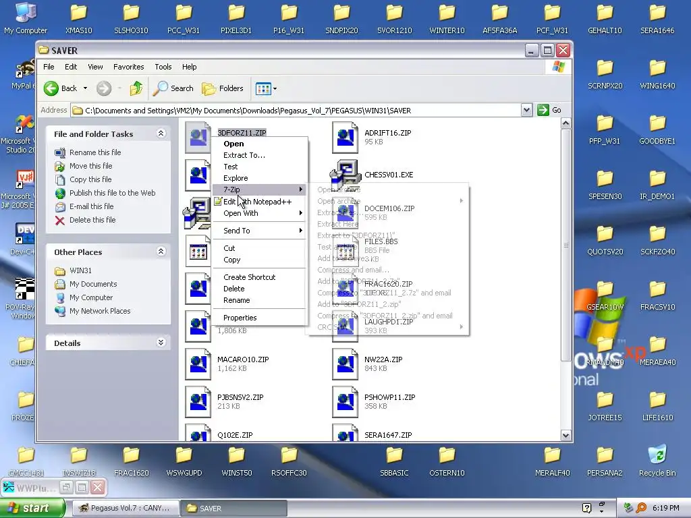This screenshot has width=691, height=518.
Task: Choose Delete in the context menu
Action: pyautogui.click(x=259, y=289)
